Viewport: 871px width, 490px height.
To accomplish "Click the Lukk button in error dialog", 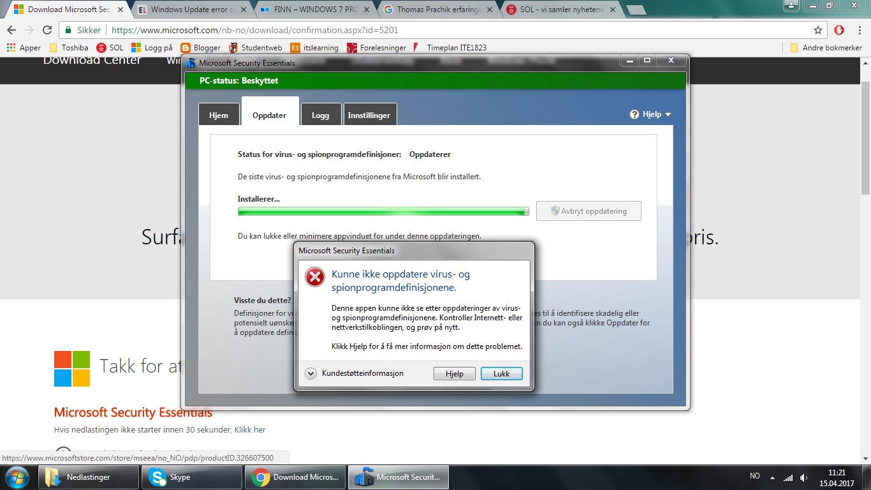I will 502,374.
